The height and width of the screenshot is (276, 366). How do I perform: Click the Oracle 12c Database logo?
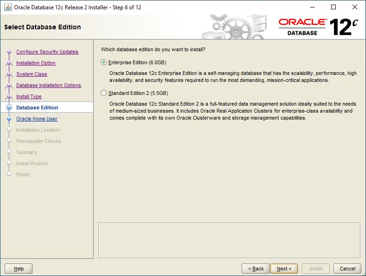click(319, 27)
